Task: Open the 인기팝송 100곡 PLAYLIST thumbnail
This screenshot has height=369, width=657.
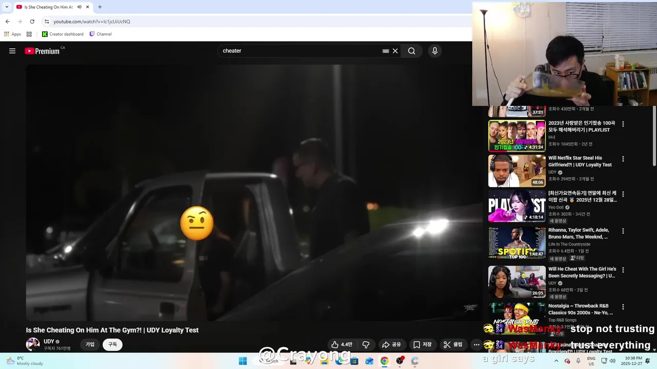Action: [x=517, y=136]
